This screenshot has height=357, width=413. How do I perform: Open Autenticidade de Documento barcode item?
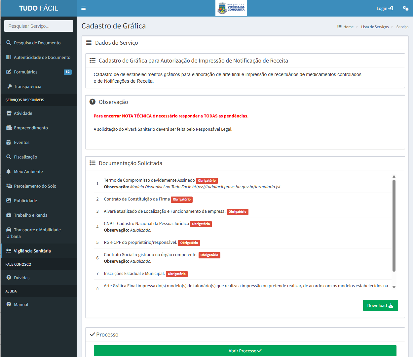point(42,57)
